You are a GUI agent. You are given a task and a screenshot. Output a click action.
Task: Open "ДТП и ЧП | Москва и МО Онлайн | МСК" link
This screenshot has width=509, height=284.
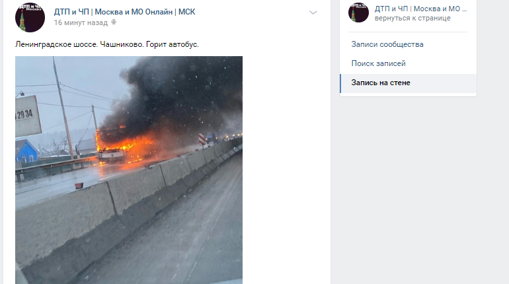click(x=125, y=12)
